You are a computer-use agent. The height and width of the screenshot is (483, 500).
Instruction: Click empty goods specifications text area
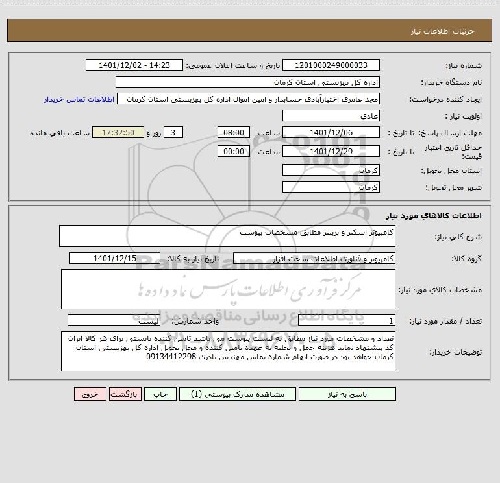(228, 289)
